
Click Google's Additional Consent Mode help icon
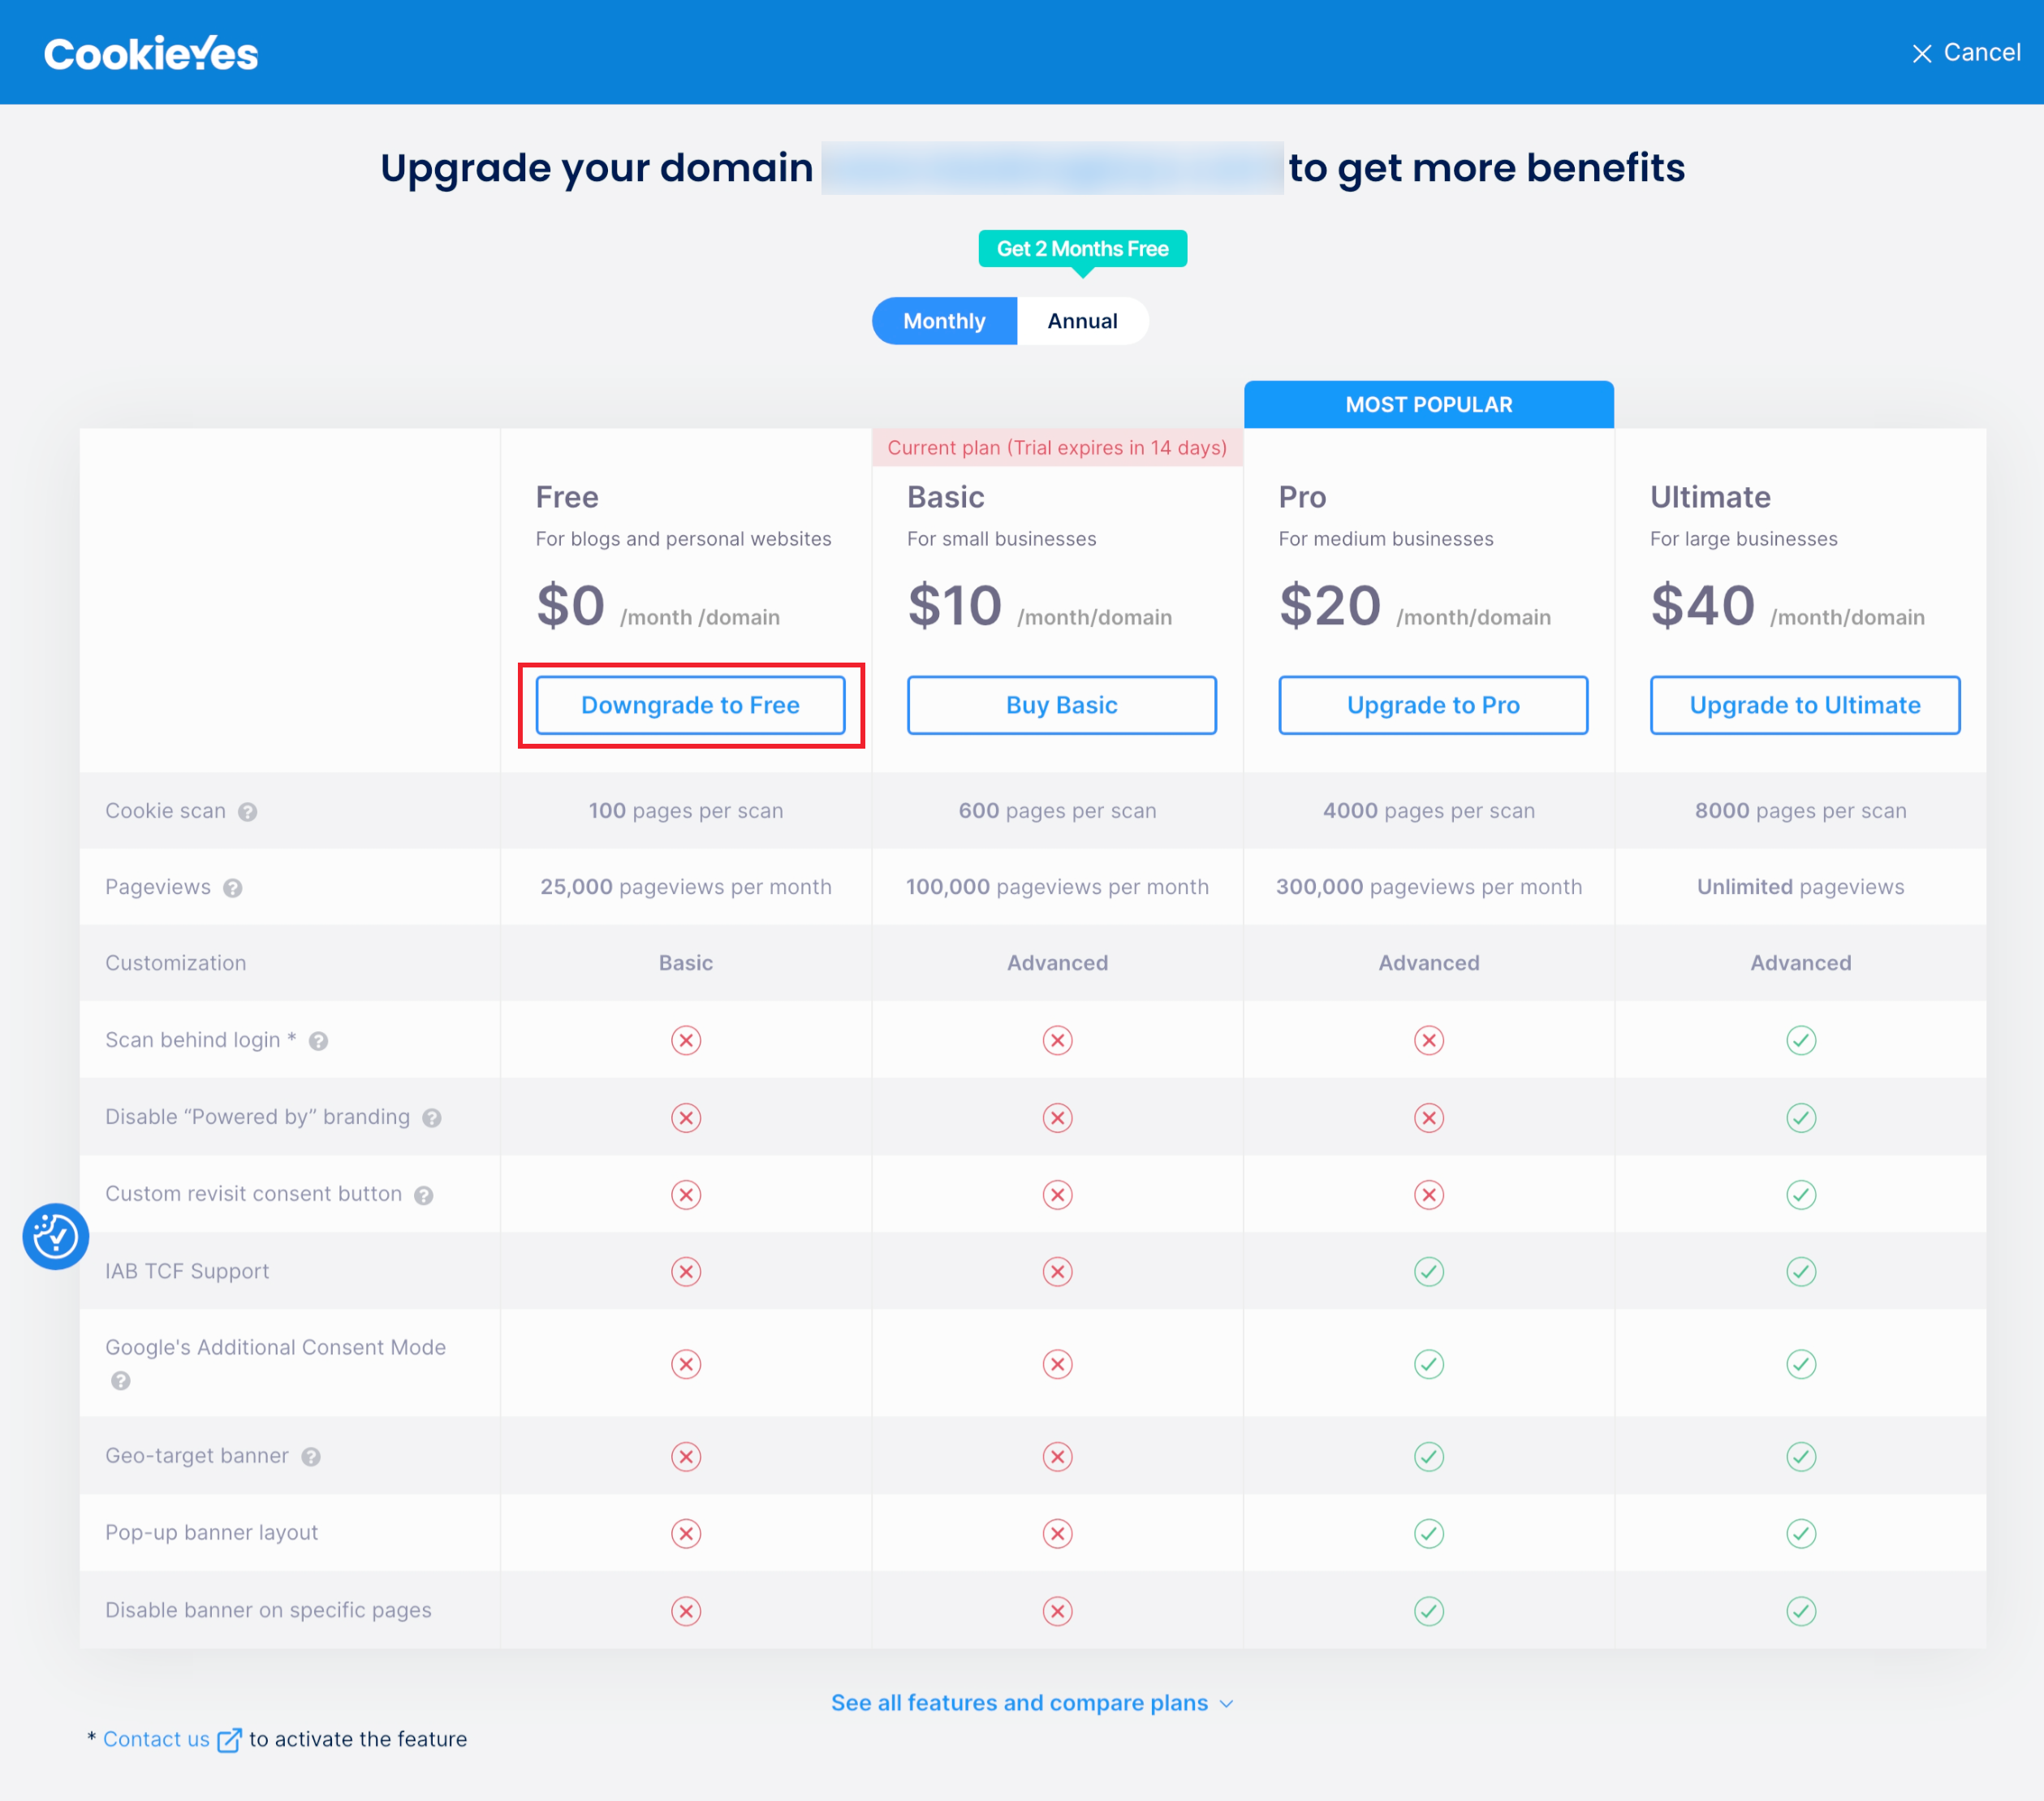(121, 1380)
